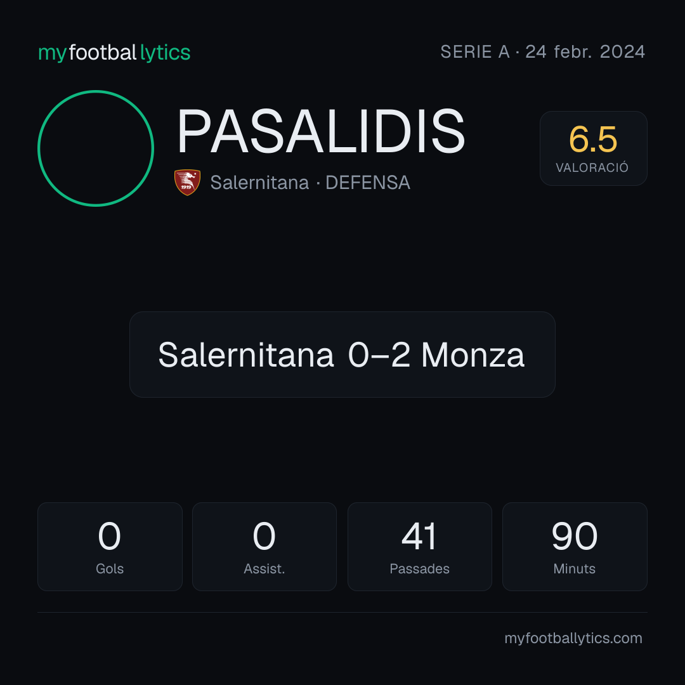
Task: Click the Minuts label under 90
Action: 575,569
